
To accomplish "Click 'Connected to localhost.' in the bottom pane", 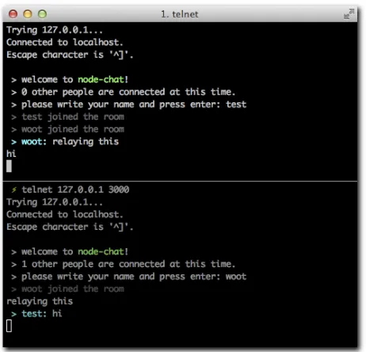I will [65, 214].
